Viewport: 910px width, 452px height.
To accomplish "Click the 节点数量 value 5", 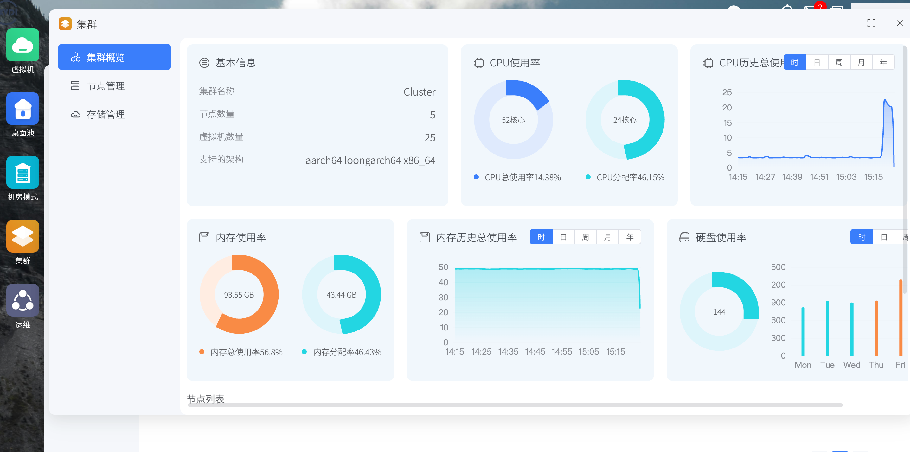I will (x=433, y=115).
